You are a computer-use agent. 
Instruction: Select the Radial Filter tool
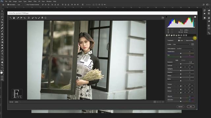[45, 18]
